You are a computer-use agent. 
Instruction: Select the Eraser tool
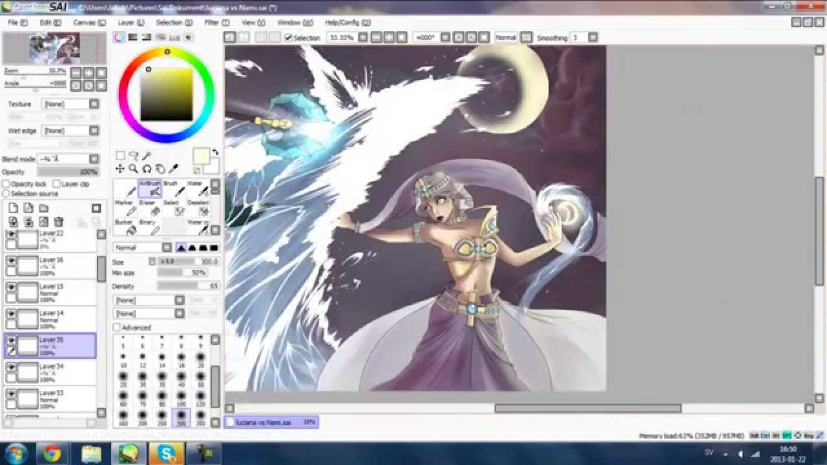pyautogui.click(x=149, y=207)
